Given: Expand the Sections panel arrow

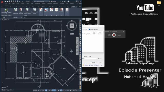Looking at the screenshot, I should (57, 15).
